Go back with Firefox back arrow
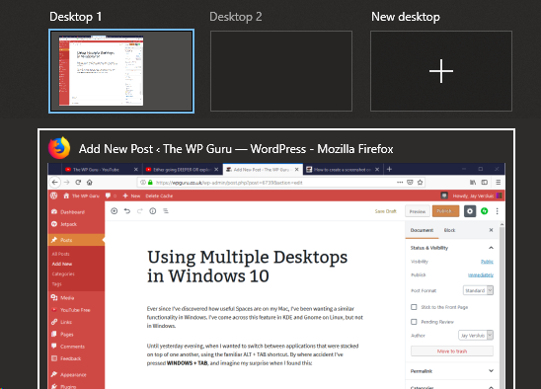The width and height of the screenshot is (541, 389). pos(55,183)
